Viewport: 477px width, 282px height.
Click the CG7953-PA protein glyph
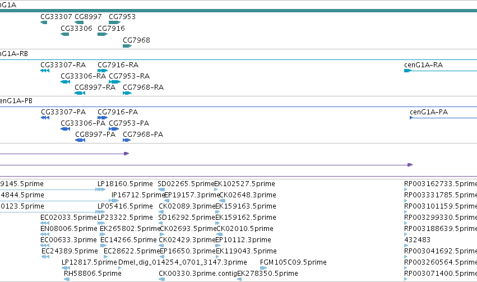(x=114, y=129)
